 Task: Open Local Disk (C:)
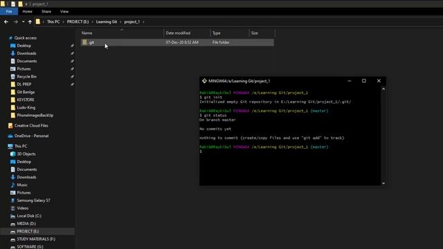point(29,216)
